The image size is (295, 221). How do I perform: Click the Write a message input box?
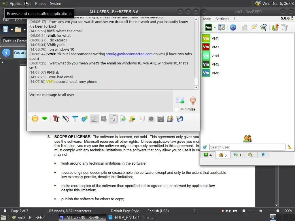[101, 102]
